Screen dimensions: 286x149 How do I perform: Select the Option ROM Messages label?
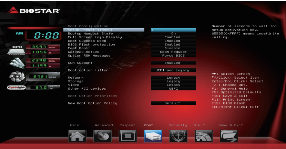pyautogui.click(x=89, y=56)
